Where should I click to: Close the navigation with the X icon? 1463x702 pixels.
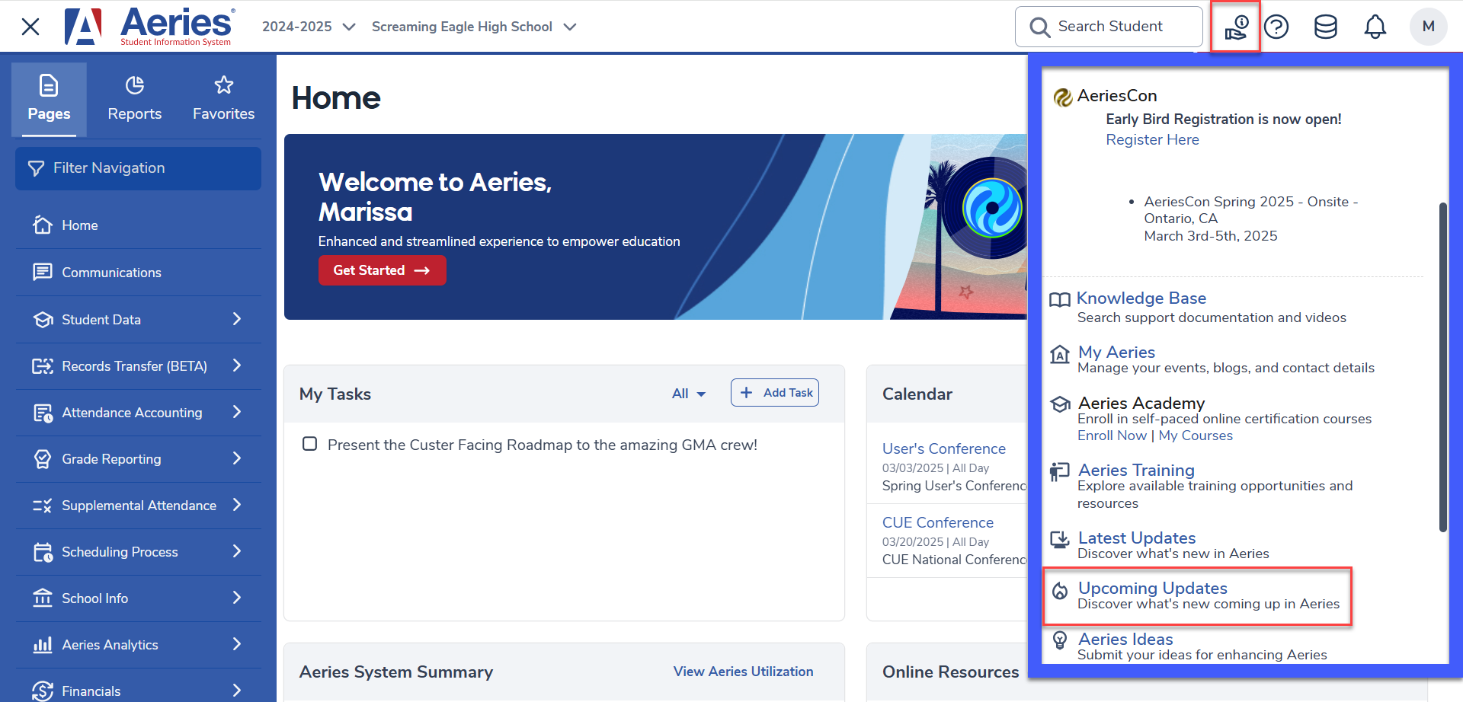tap(30, 27)
